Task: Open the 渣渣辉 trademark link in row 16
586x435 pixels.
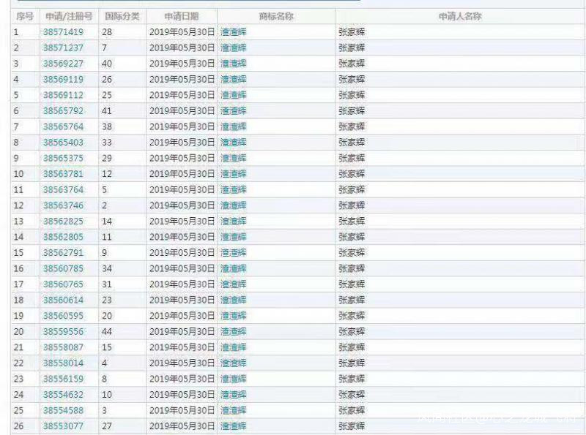Action: (x=234, y=268)
